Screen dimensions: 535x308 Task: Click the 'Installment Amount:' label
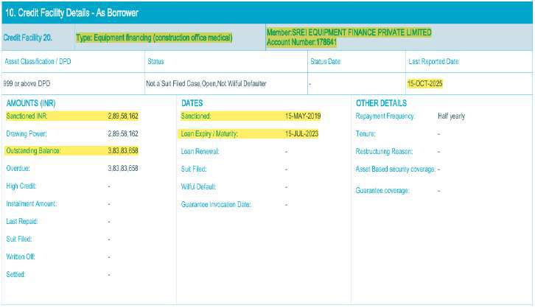point(32,204)
